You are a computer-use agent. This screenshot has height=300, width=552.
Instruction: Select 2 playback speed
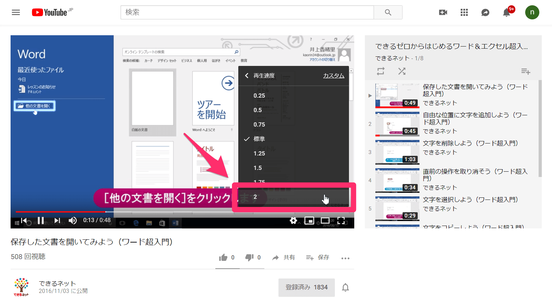point(294,197)
